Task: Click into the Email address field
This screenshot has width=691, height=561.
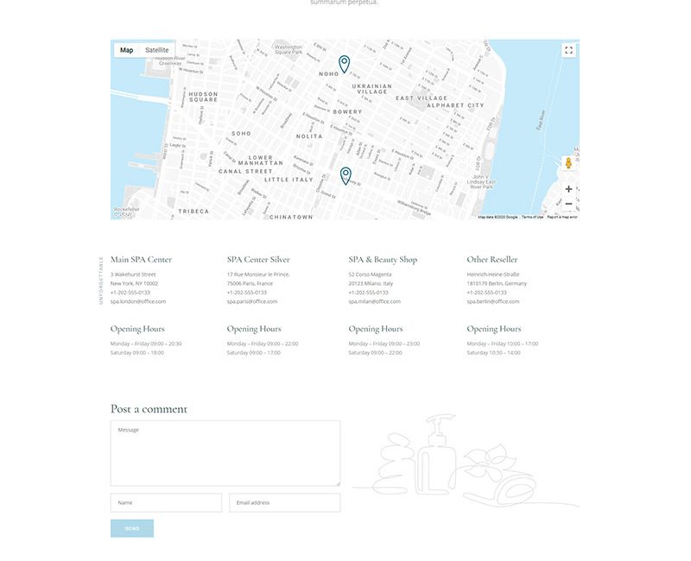Action: click(284, 502)
